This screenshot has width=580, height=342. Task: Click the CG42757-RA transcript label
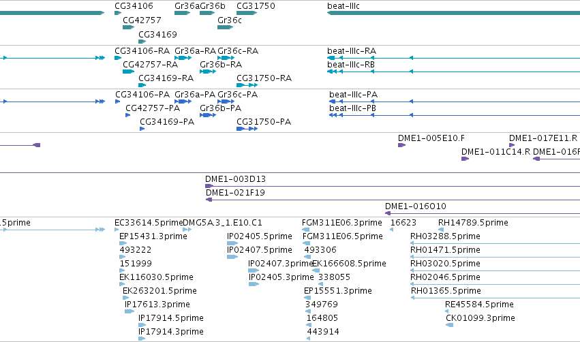[150, 64]
